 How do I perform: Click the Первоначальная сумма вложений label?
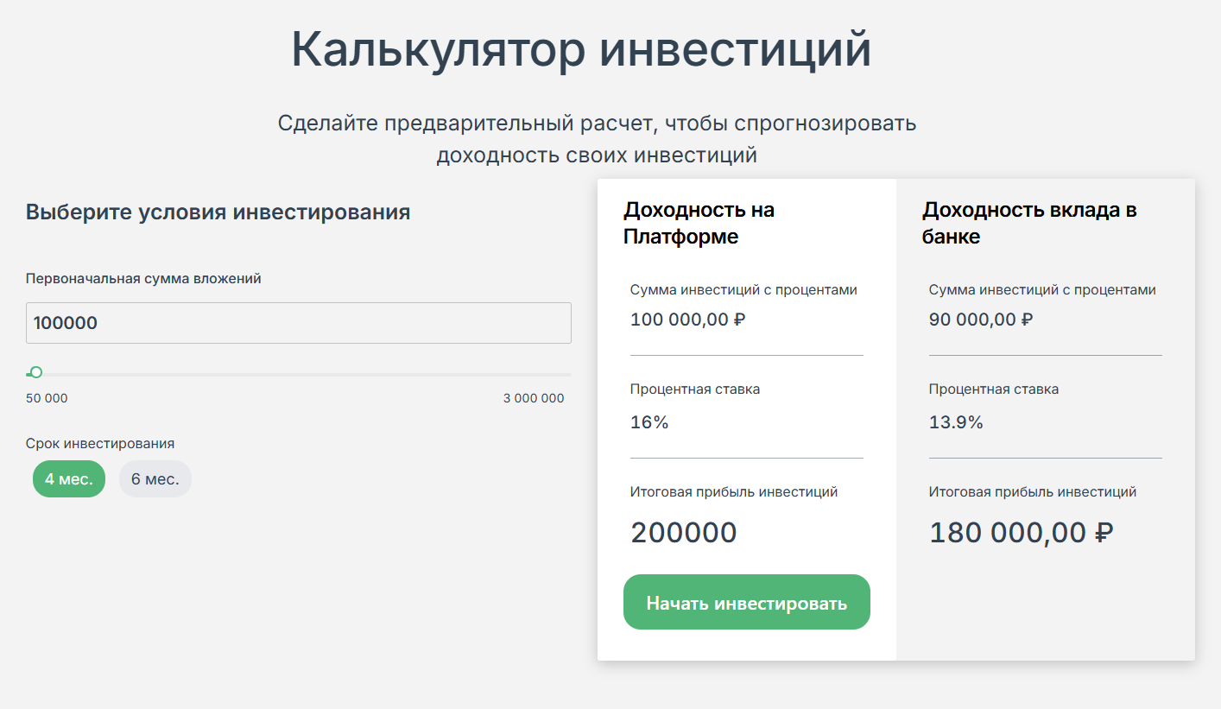[x=143, y=279]
